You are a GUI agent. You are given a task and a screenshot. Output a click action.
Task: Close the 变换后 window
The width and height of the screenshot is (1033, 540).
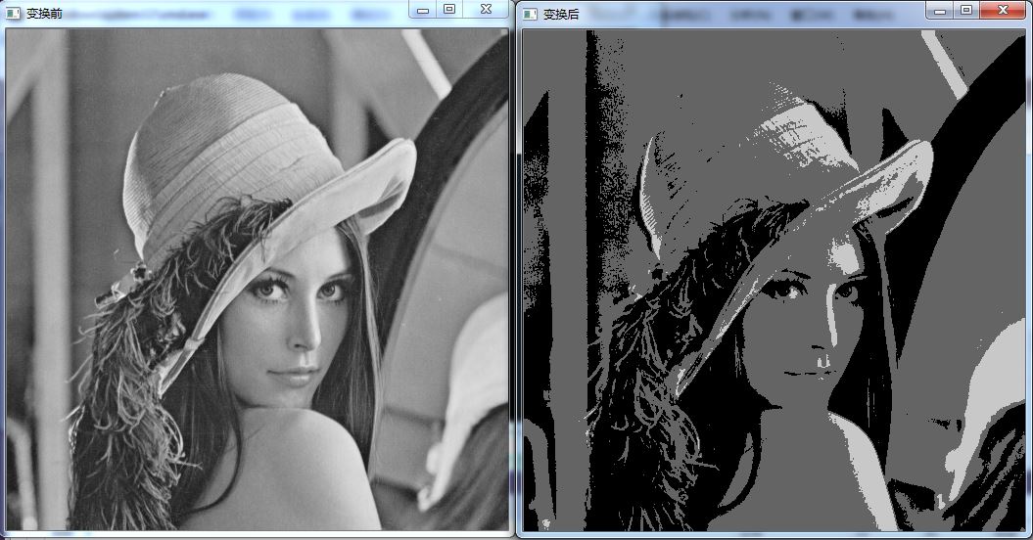coord(1003,10)
